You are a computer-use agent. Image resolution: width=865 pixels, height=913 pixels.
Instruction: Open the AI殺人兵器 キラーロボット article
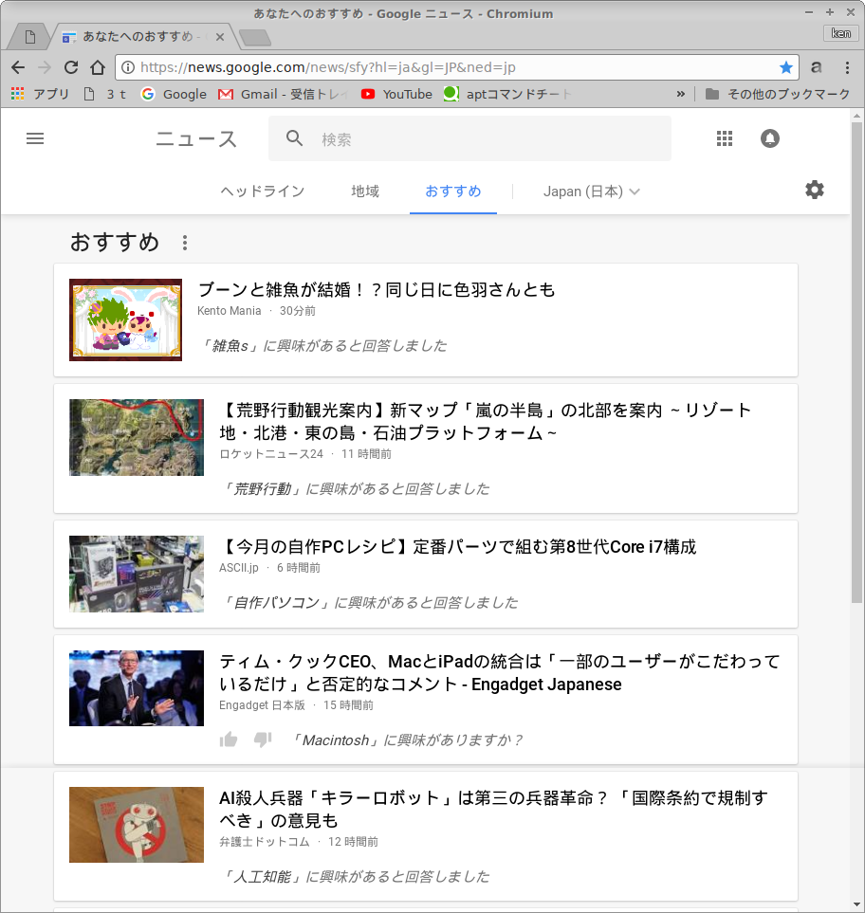(493, 809)
